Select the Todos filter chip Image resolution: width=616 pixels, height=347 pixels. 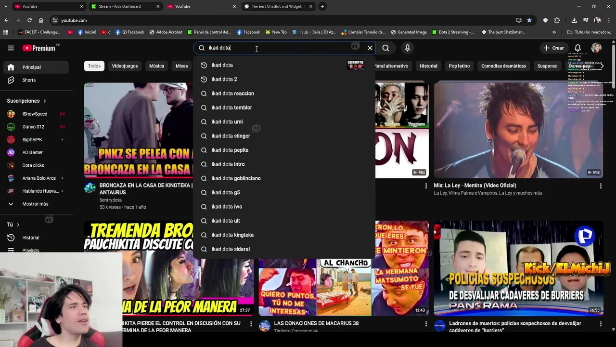coord(94,66)
